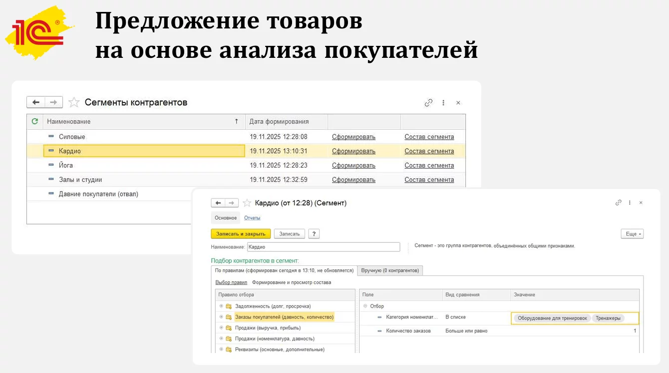Refresh the segments list with green arrow icon

35,121
